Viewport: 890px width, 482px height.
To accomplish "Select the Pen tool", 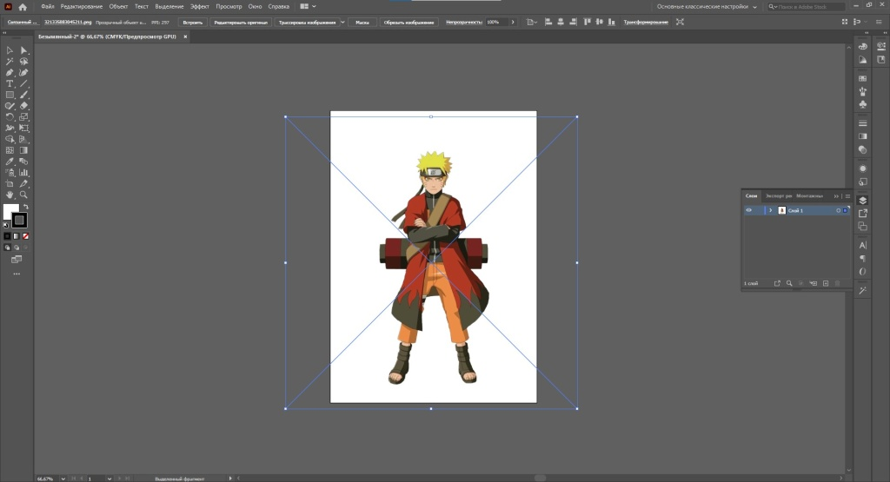I will pos(10,73).
